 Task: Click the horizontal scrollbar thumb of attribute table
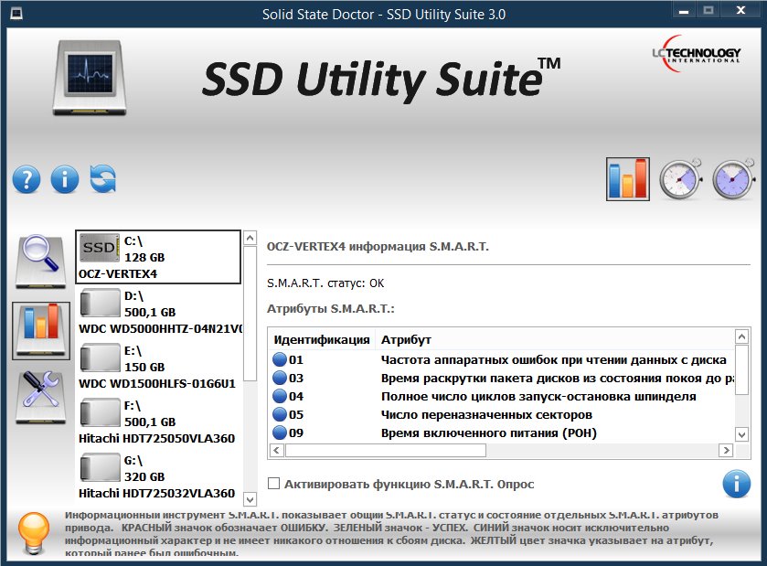pos(386,450)
